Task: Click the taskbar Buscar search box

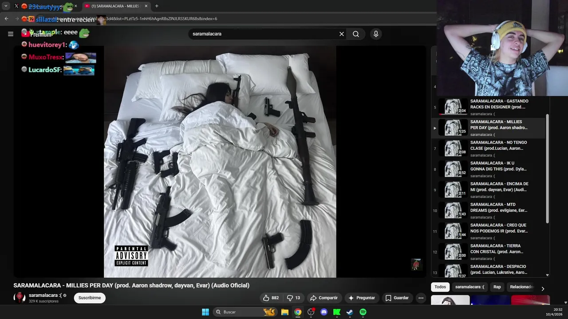Action: [245, 312]
